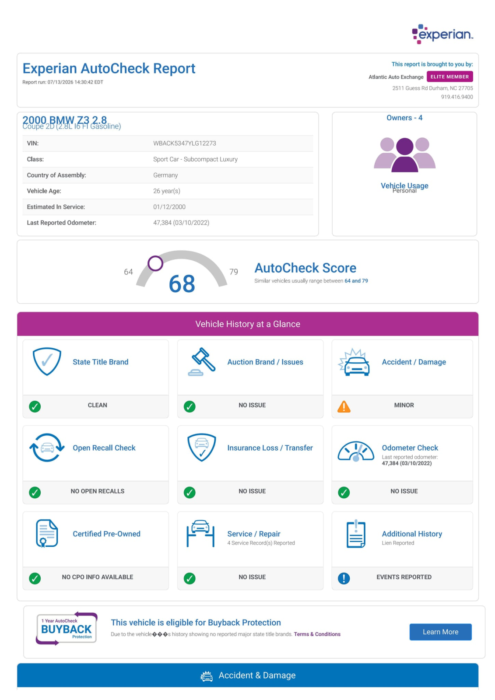This screenshot has height=700, width=495.
Task: Click the ELITE MEMBER badge
Action: [x=449, y=77]
